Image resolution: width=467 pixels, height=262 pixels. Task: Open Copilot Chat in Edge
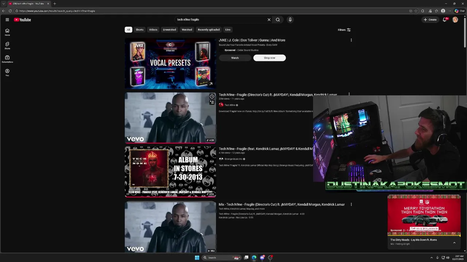click(459, 11)
